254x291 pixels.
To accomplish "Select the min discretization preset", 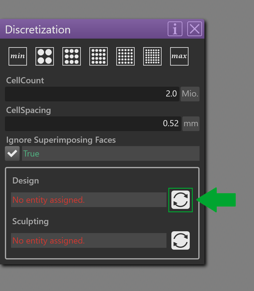I will point(18,56).
